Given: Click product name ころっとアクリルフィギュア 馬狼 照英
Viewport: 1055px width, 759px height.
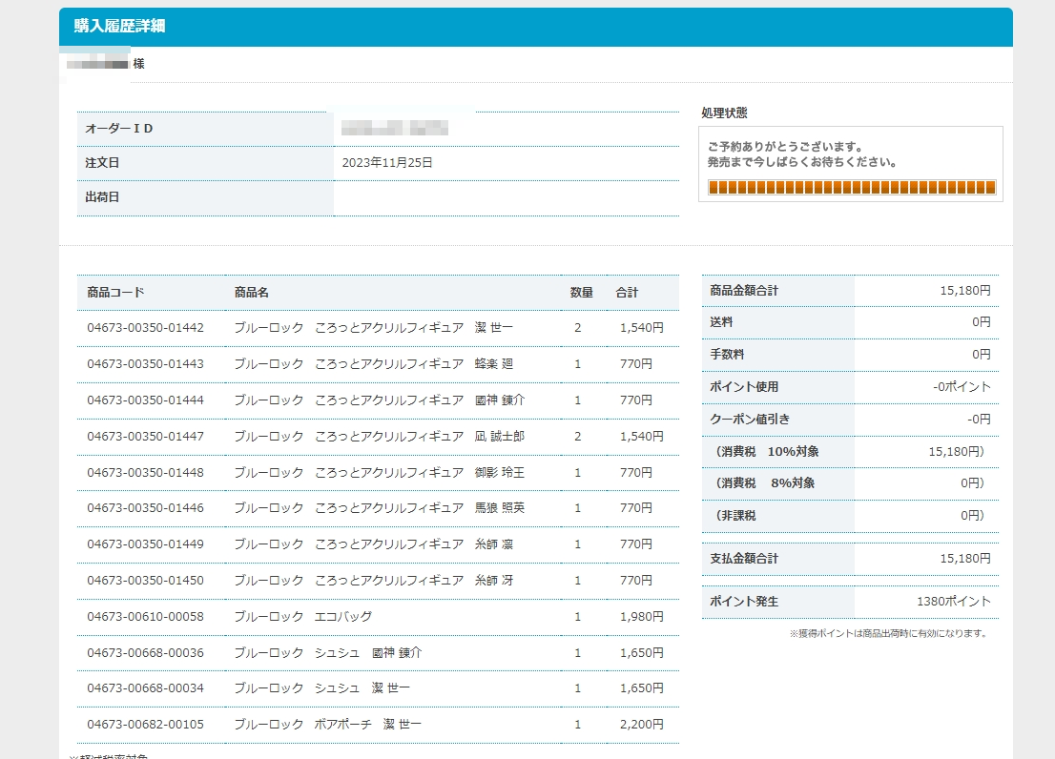Looking at the screenshot, I should pos(420,507).
